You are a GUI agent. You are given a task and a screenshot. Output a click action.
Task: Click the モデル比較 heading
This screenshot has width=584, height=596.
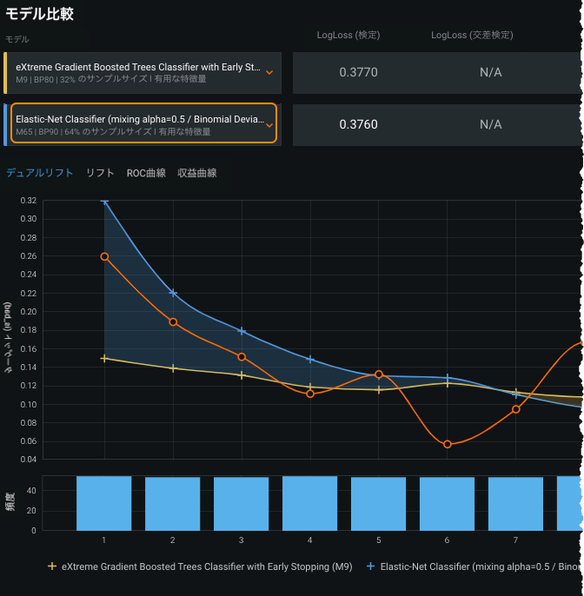pos(40,14)
